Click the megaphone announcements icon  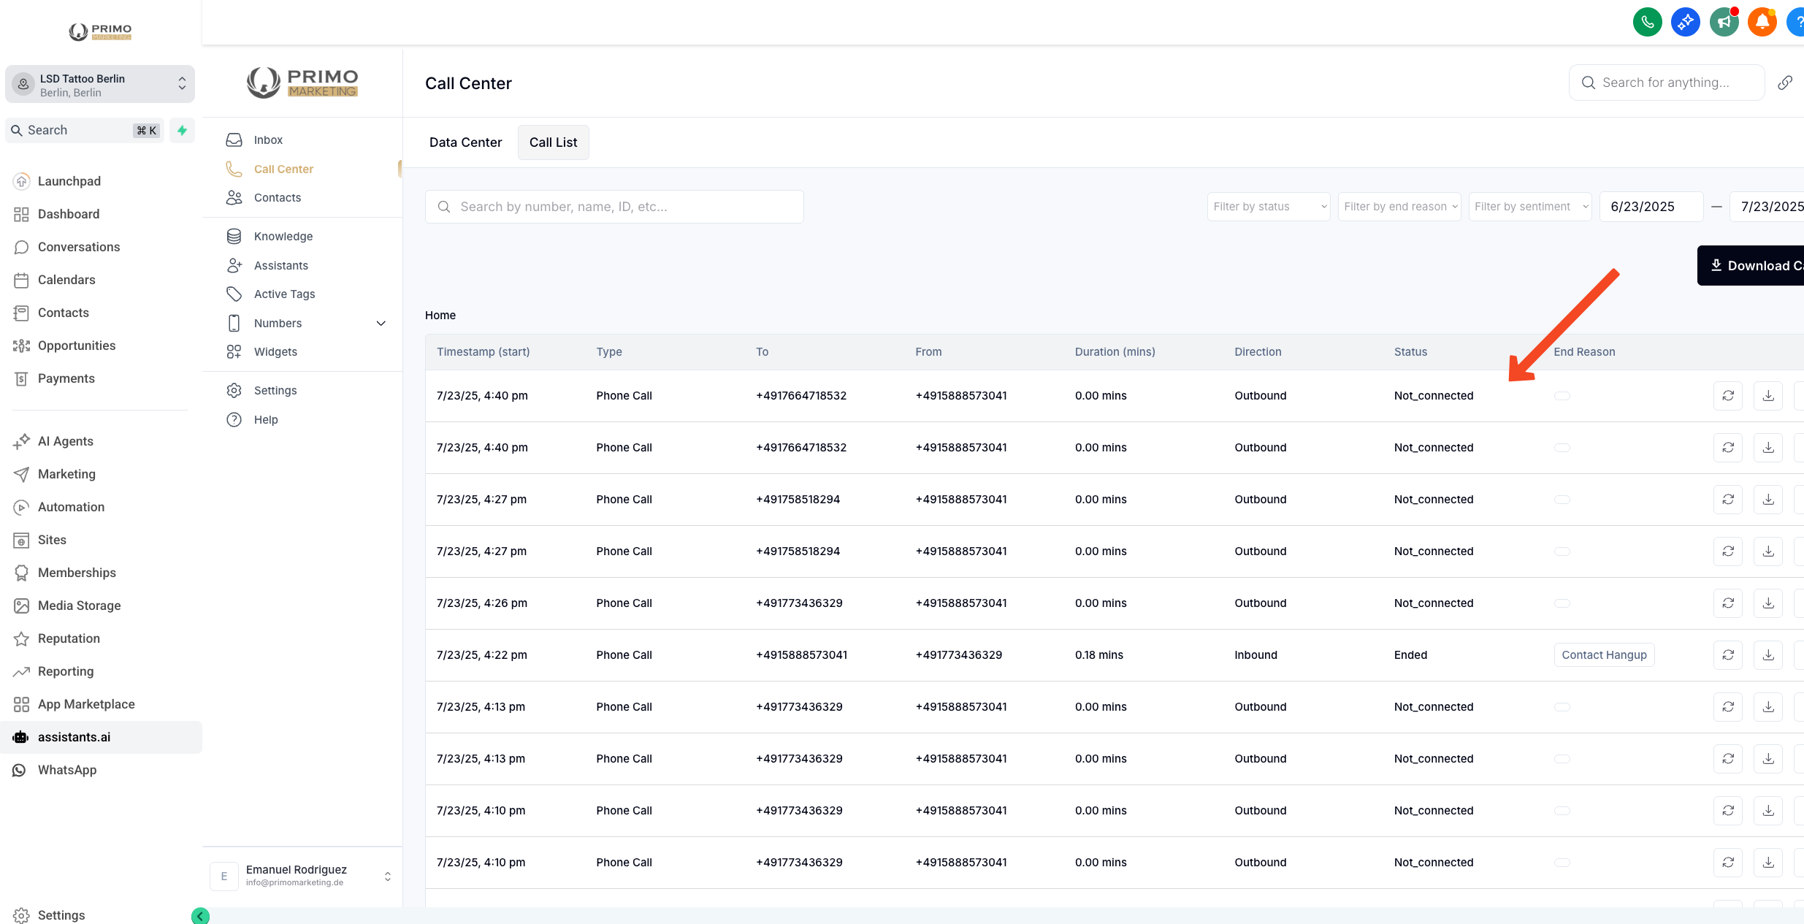(x=1724, y=22)
